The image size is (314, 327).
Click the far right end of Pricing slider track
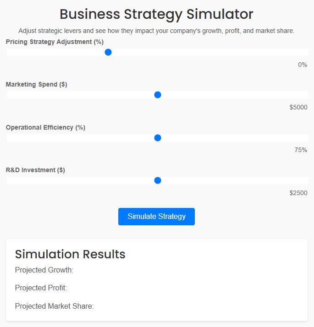coord(306,52)
